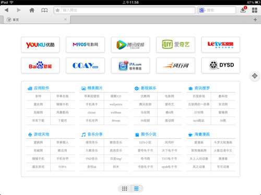
Task: Tap the 海量漫画 cup icon
Action: [x=191, y=135]
